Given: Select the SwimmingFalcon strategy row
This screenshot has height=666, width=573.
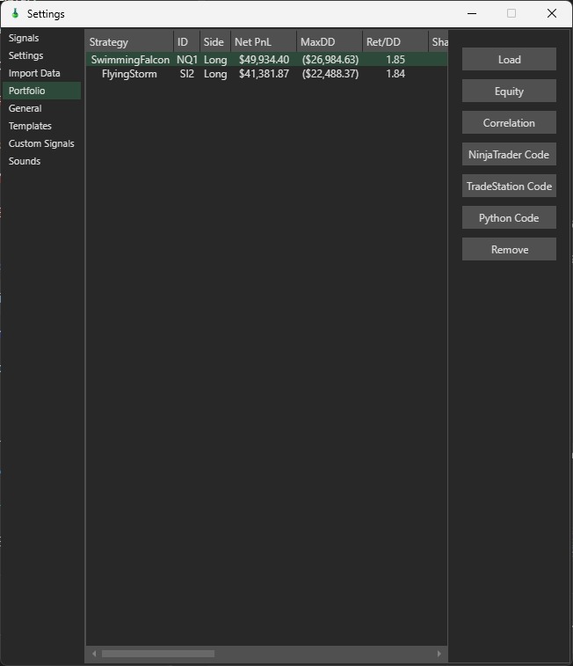Looking at the screenshot, I should pos(267,60).
